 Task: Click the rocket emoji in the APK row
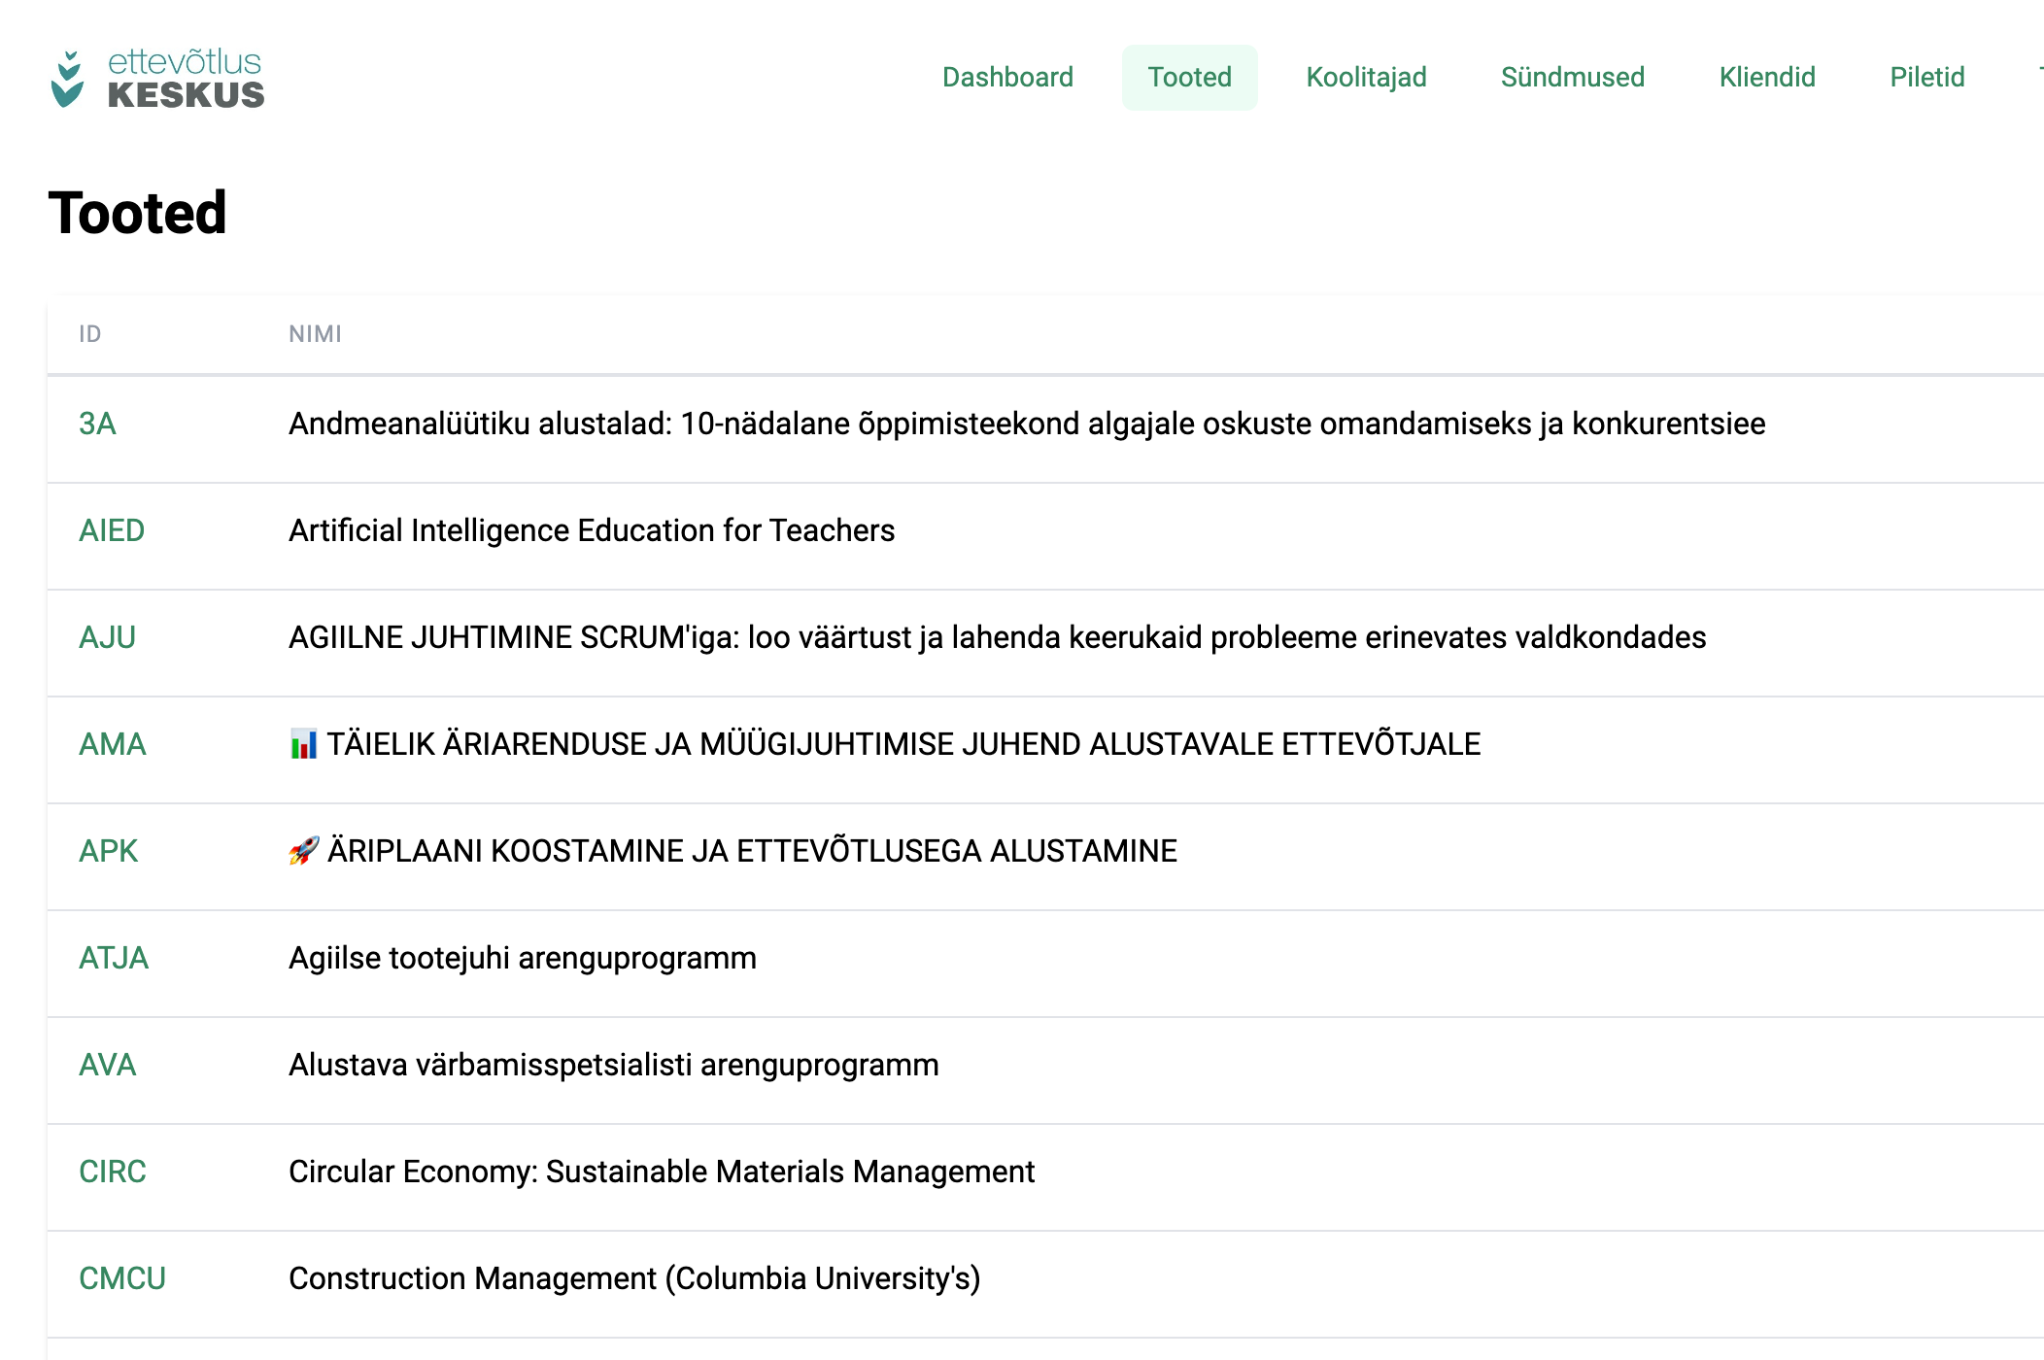(304, 851)
